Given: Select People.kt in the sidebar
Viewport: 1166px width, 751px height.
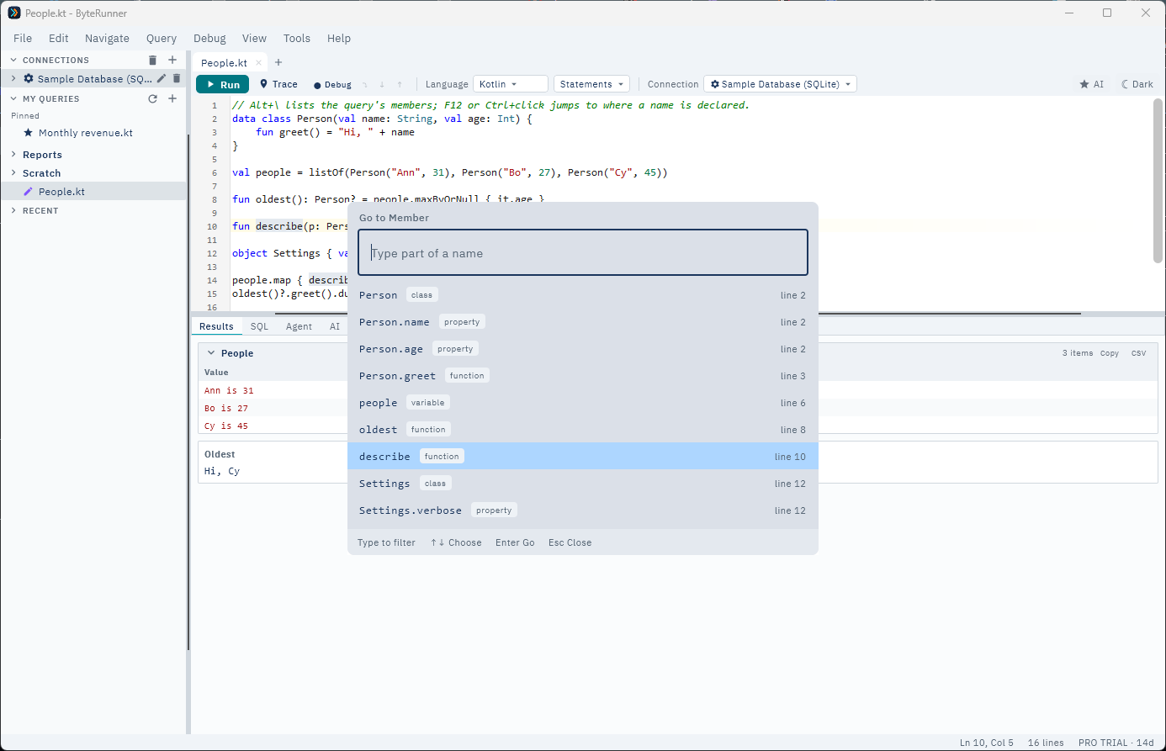Looking at the screenshot, I should 93,192.
